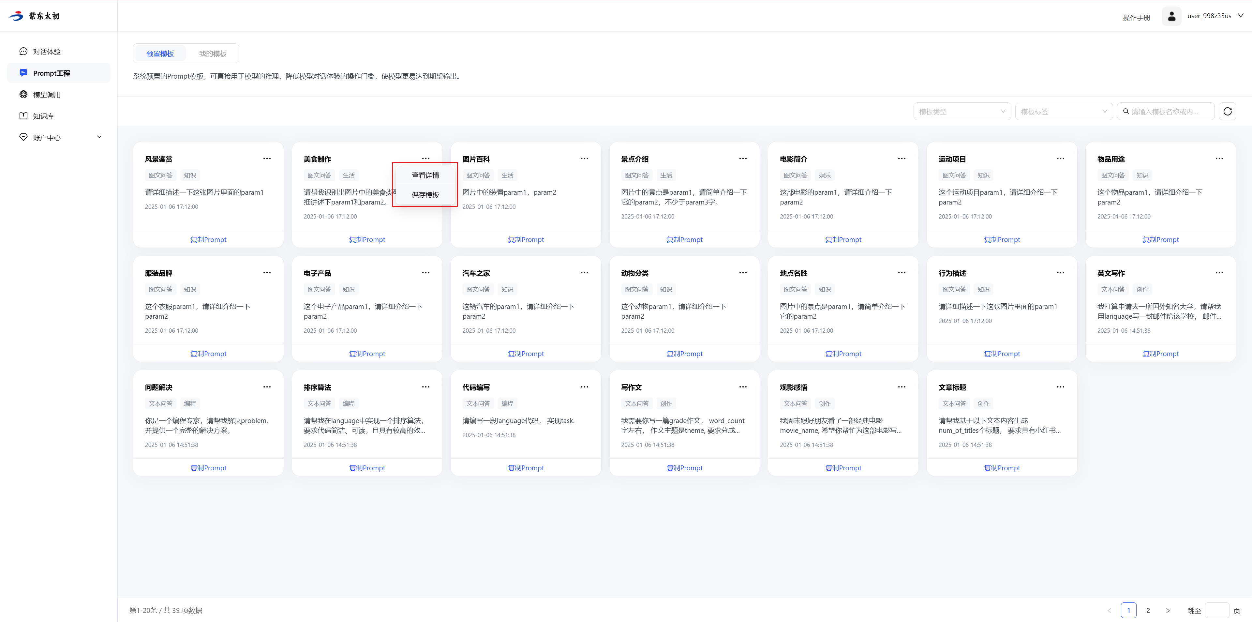Open more options on 风景鉴赏 card

coord(267,159)
